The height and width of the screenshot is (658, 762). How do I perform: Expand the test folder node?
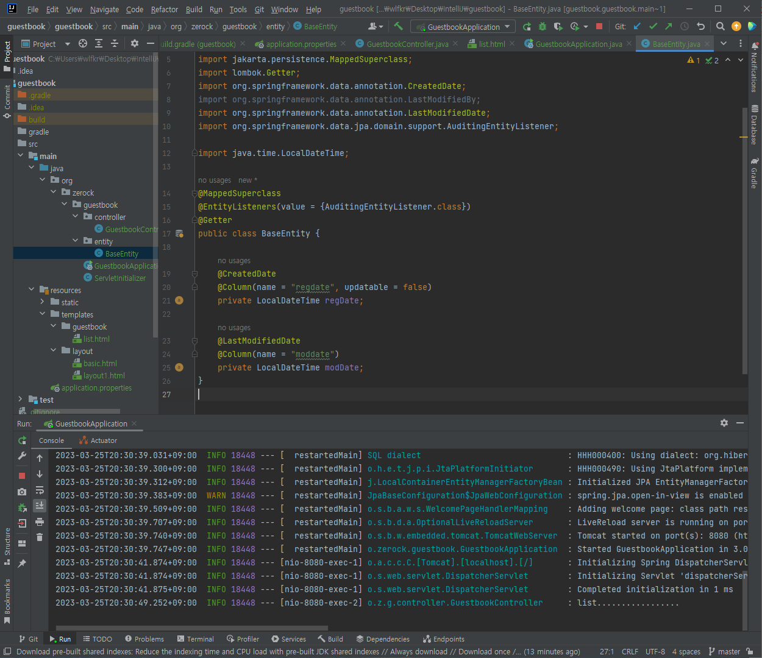coord(21,400)
